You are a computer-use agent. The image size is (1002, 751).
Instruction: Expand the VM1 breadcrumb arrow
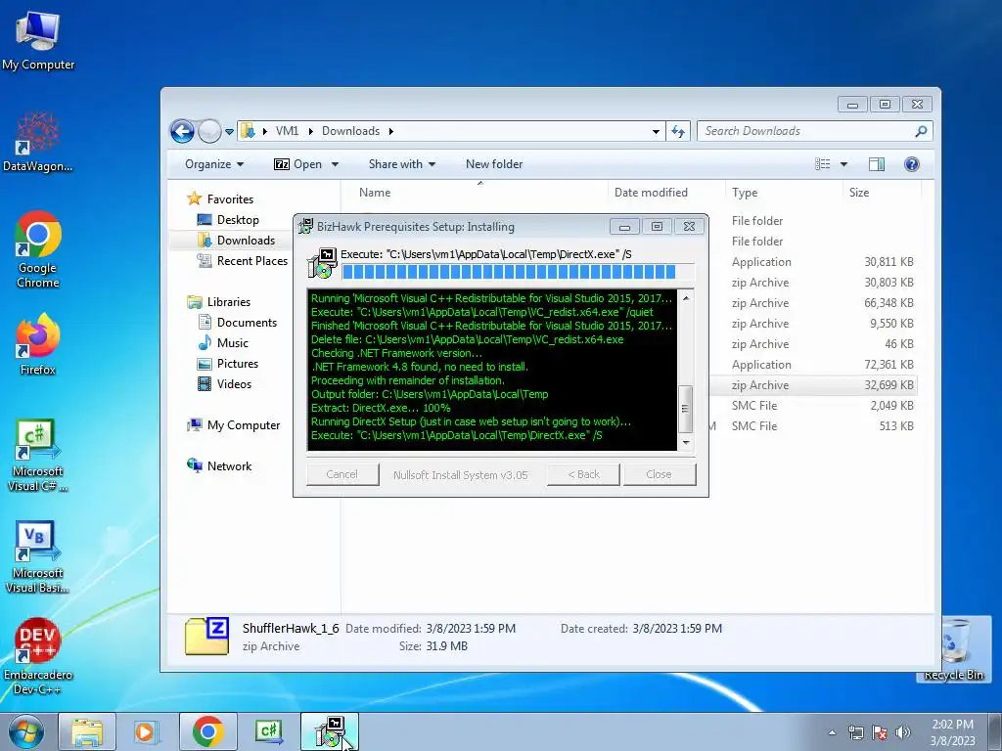coord(310,132)
